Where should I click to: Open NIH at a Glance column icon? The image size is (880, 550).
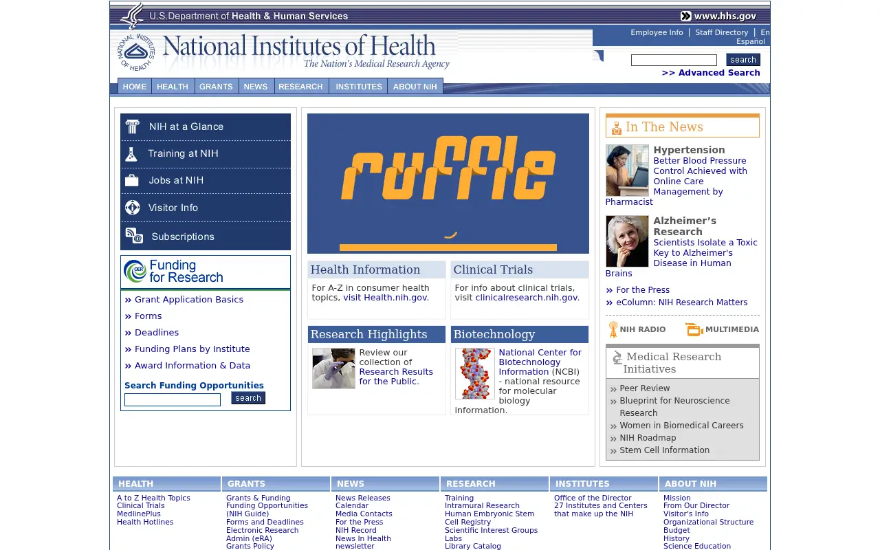click(x=132, y=126)
